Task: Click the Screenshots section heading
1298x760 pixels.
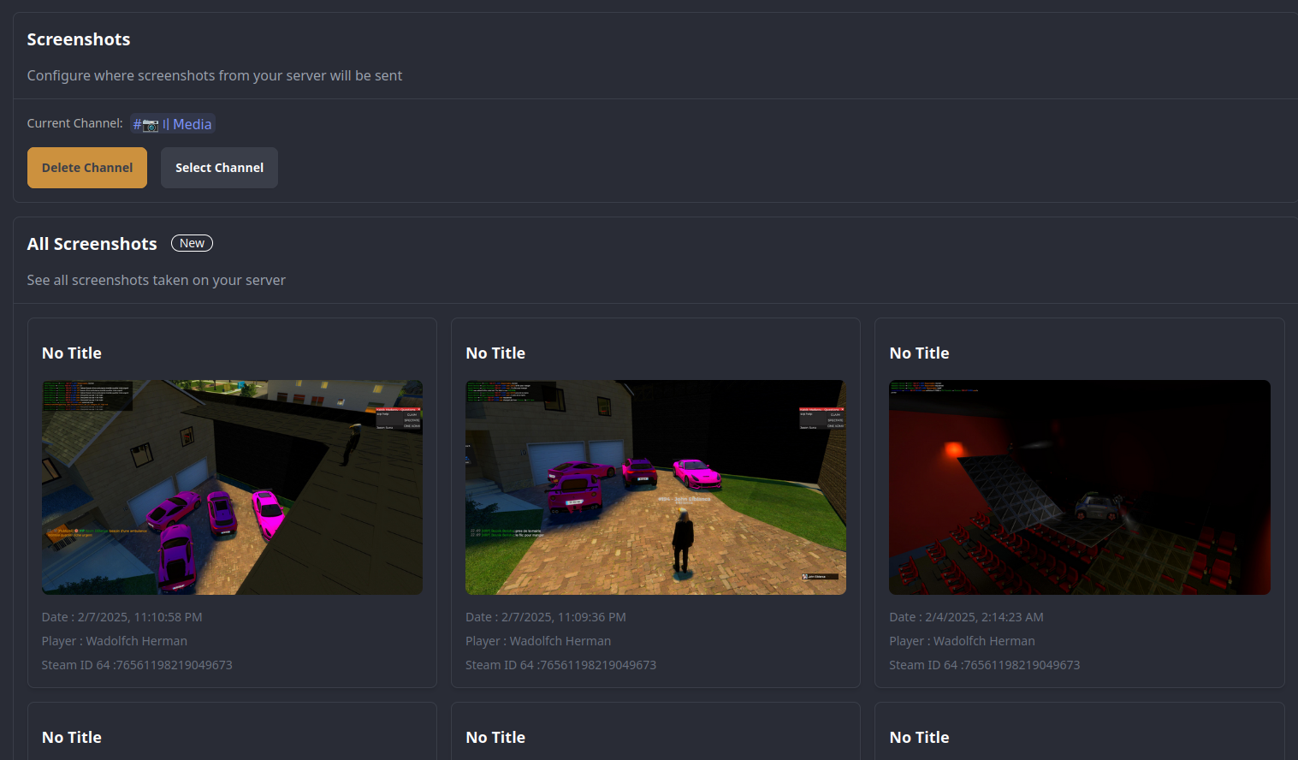Action: coord(79,39)
